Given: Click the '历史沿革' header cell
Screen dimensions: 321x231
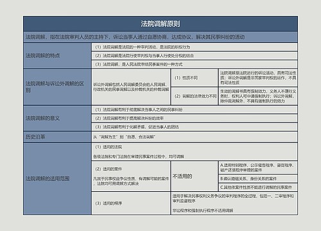Looking at the screenshot, I should pos(57,137).
